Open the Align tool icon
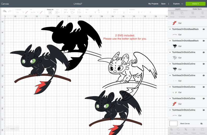207x135 pixels. [66, 12]
